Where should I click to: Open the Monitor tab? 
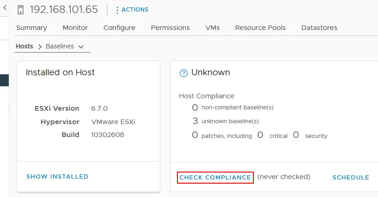coord(75,28)
